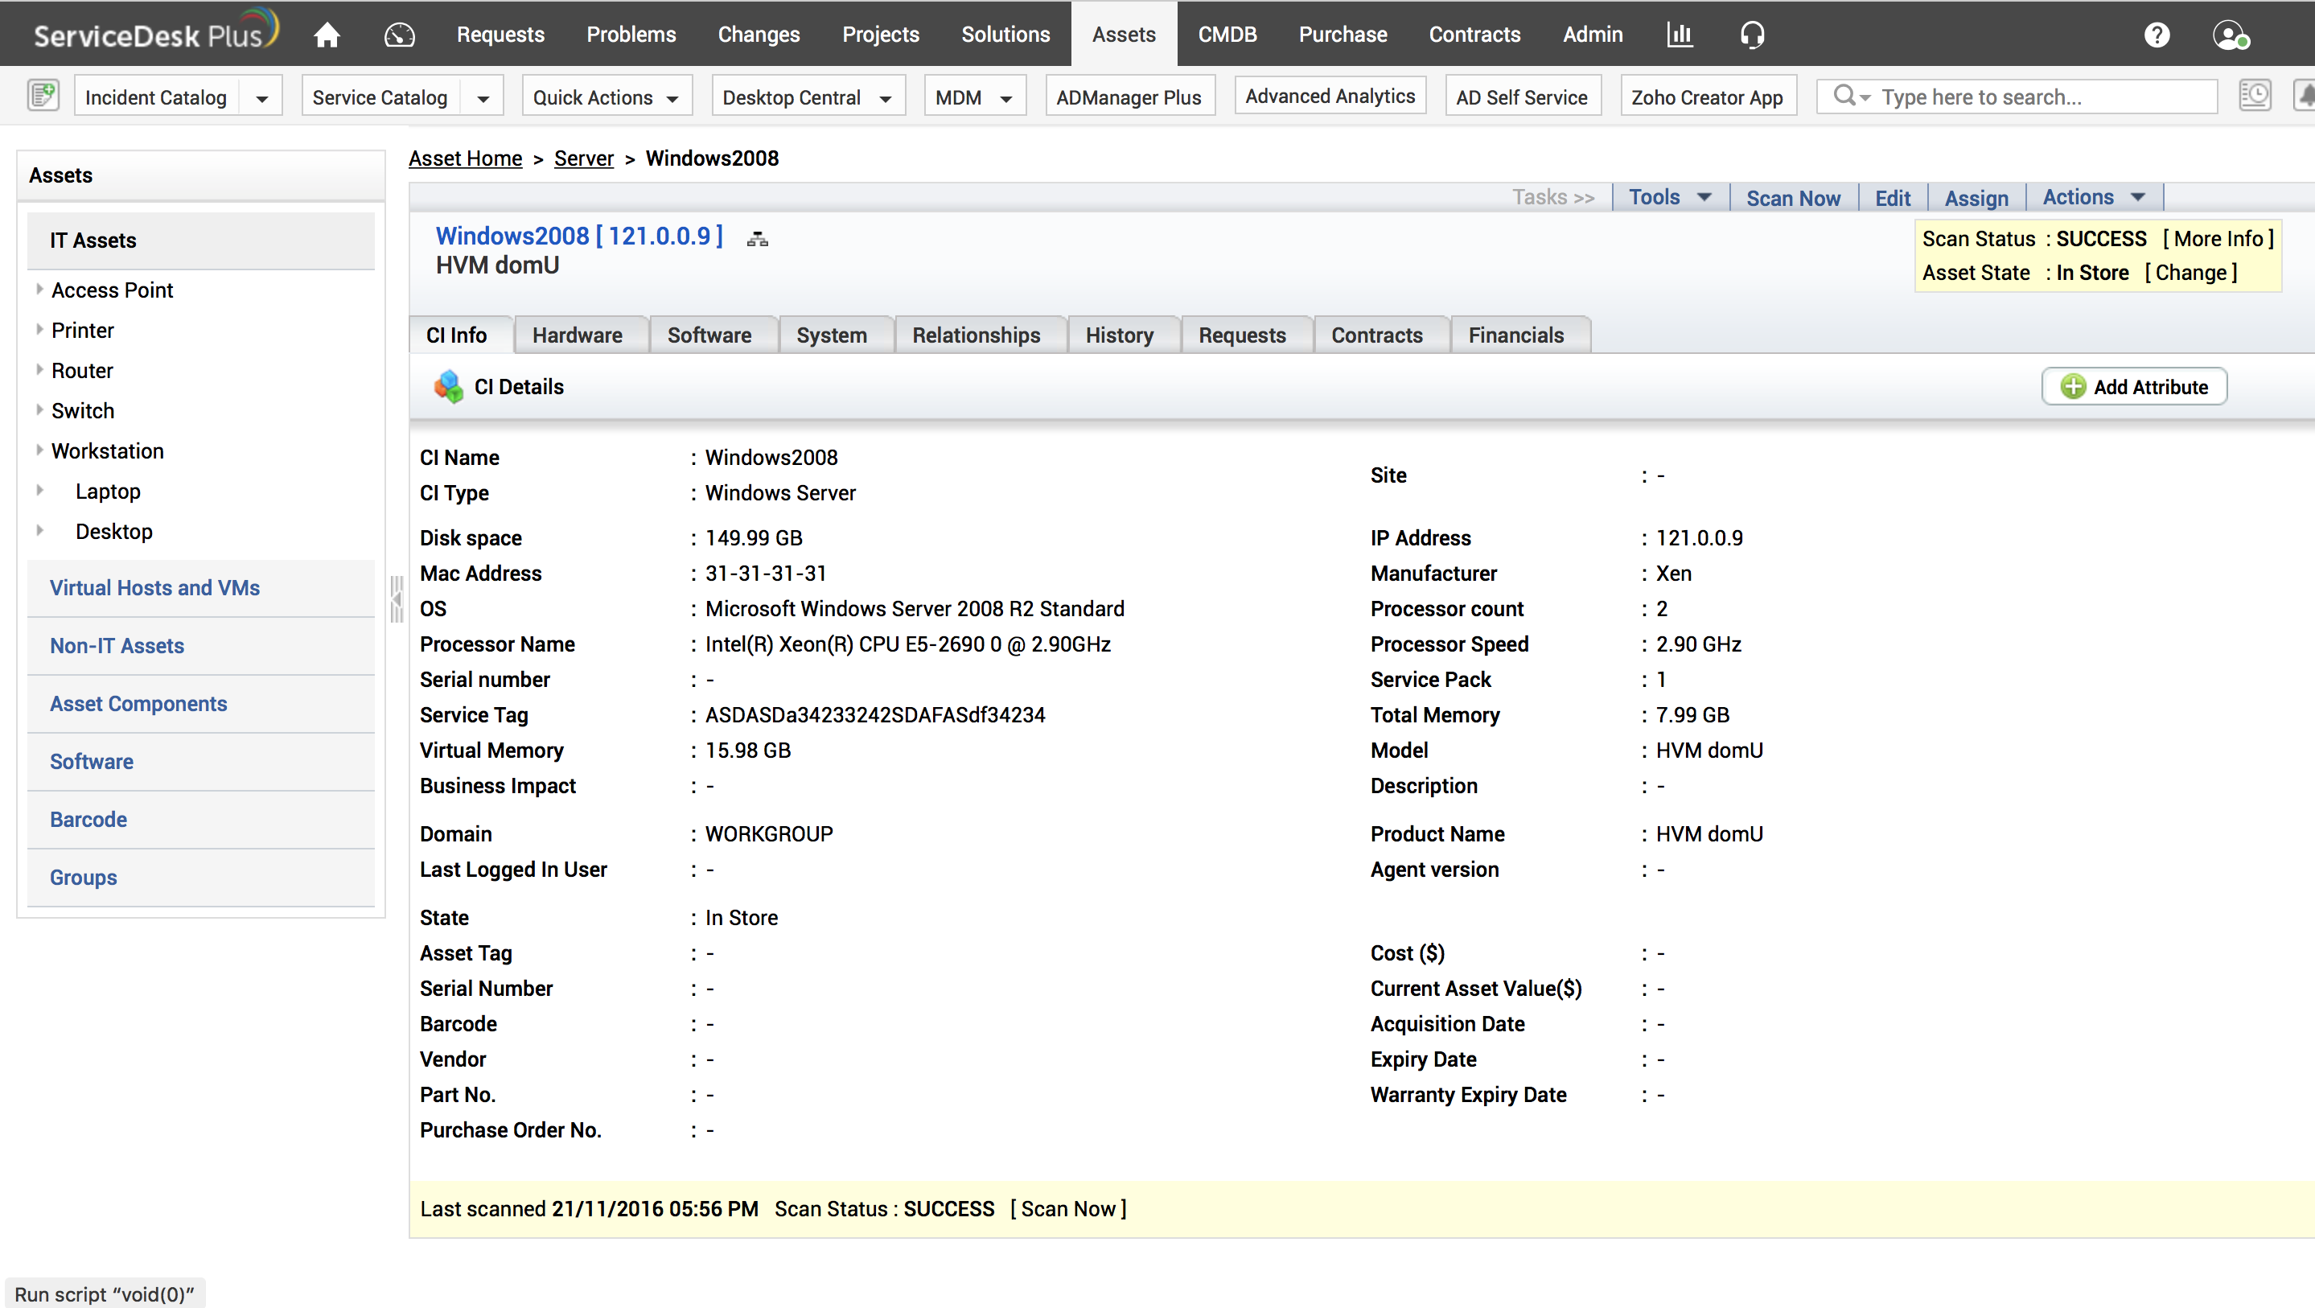Open the reminders clock icon
This screenshot has width=2315, height=1308.
[x=2255, y=95]
